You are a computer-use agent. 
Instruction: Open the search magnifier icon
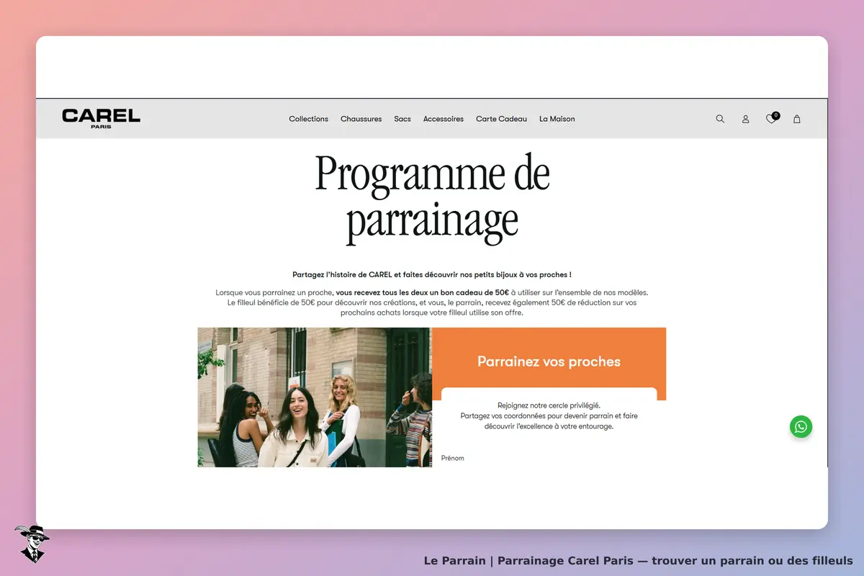pos(720,119)
